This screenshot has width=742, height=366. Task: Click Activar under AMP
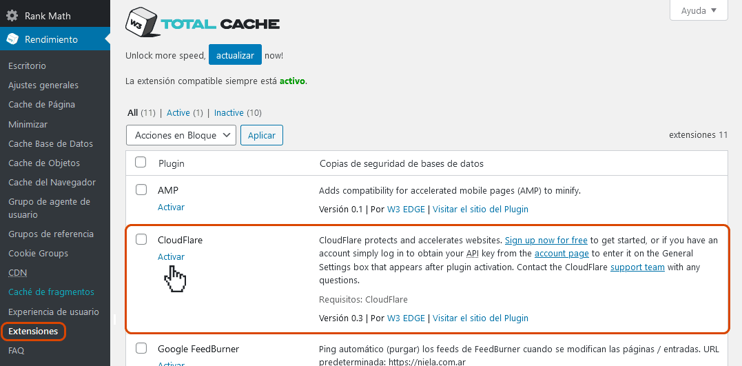171,207
